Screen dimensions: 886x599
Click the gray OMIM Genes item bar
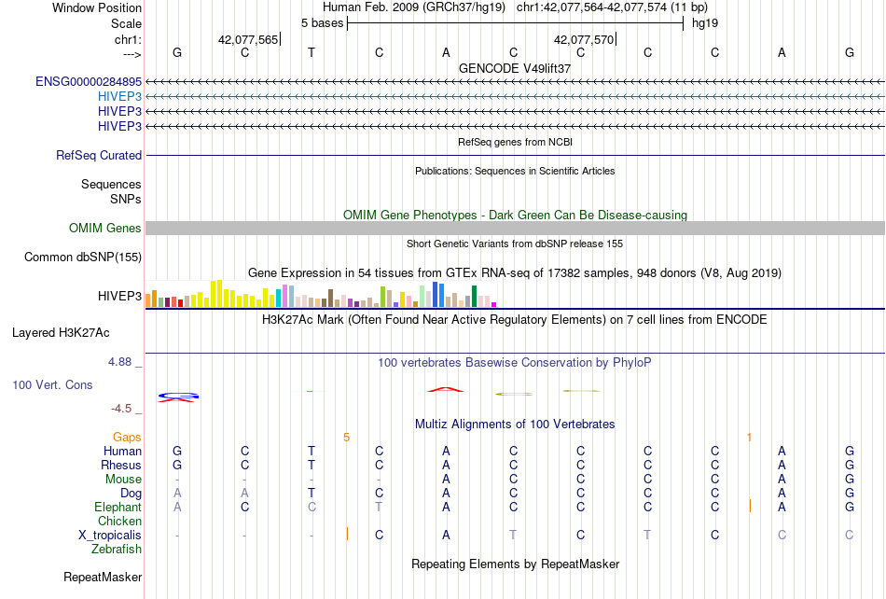coord(516,229)
